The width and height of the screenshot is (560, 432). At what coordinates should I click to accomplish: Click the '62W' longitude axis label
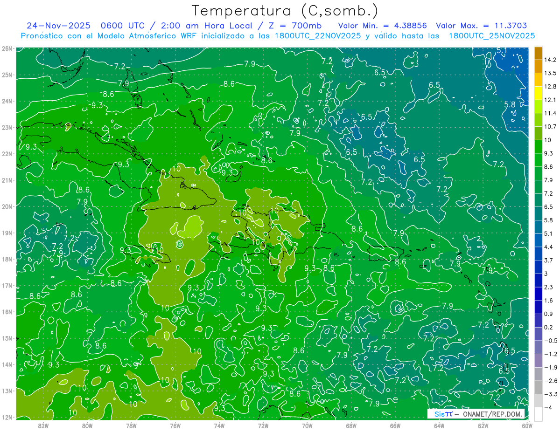pyautogui.click(x=483, y=425)
